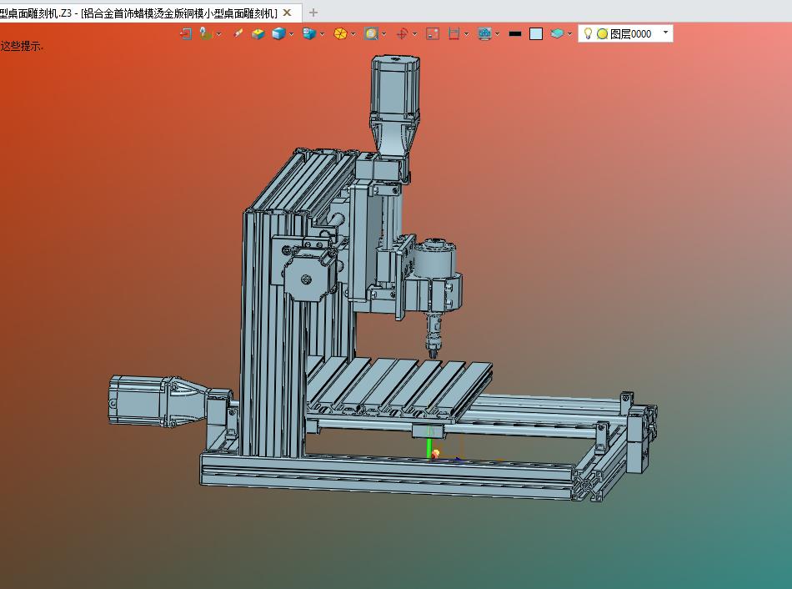
Task: Close the 小型桌面雕刻机 document tab
Action: (287, 13)
